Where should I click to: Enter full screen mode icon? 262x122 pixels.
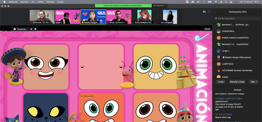pos(209,12)
